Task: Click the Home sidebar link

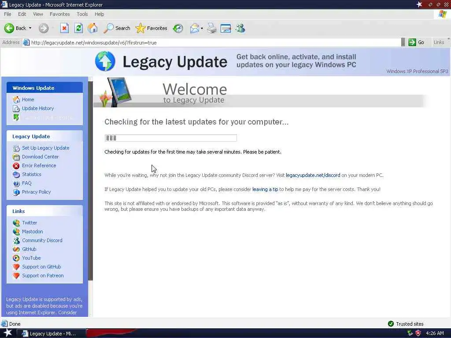Action: point(28,99)
